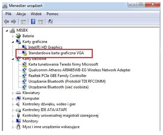Open the Widok menu
Image resolution: width=163 pixels, height=135 pixels.
(36, 14)
